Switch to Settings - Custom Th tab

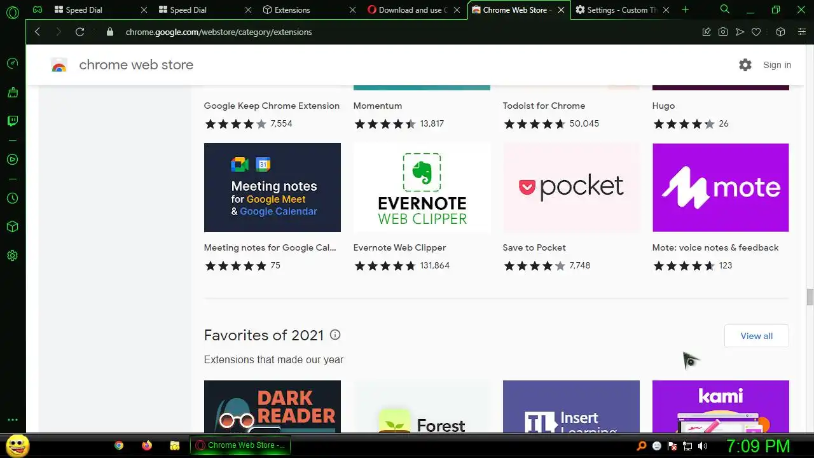[622, 10]
